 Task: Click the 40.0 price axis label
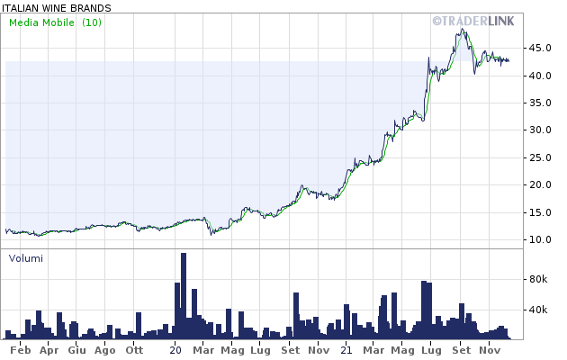(540, 76)
